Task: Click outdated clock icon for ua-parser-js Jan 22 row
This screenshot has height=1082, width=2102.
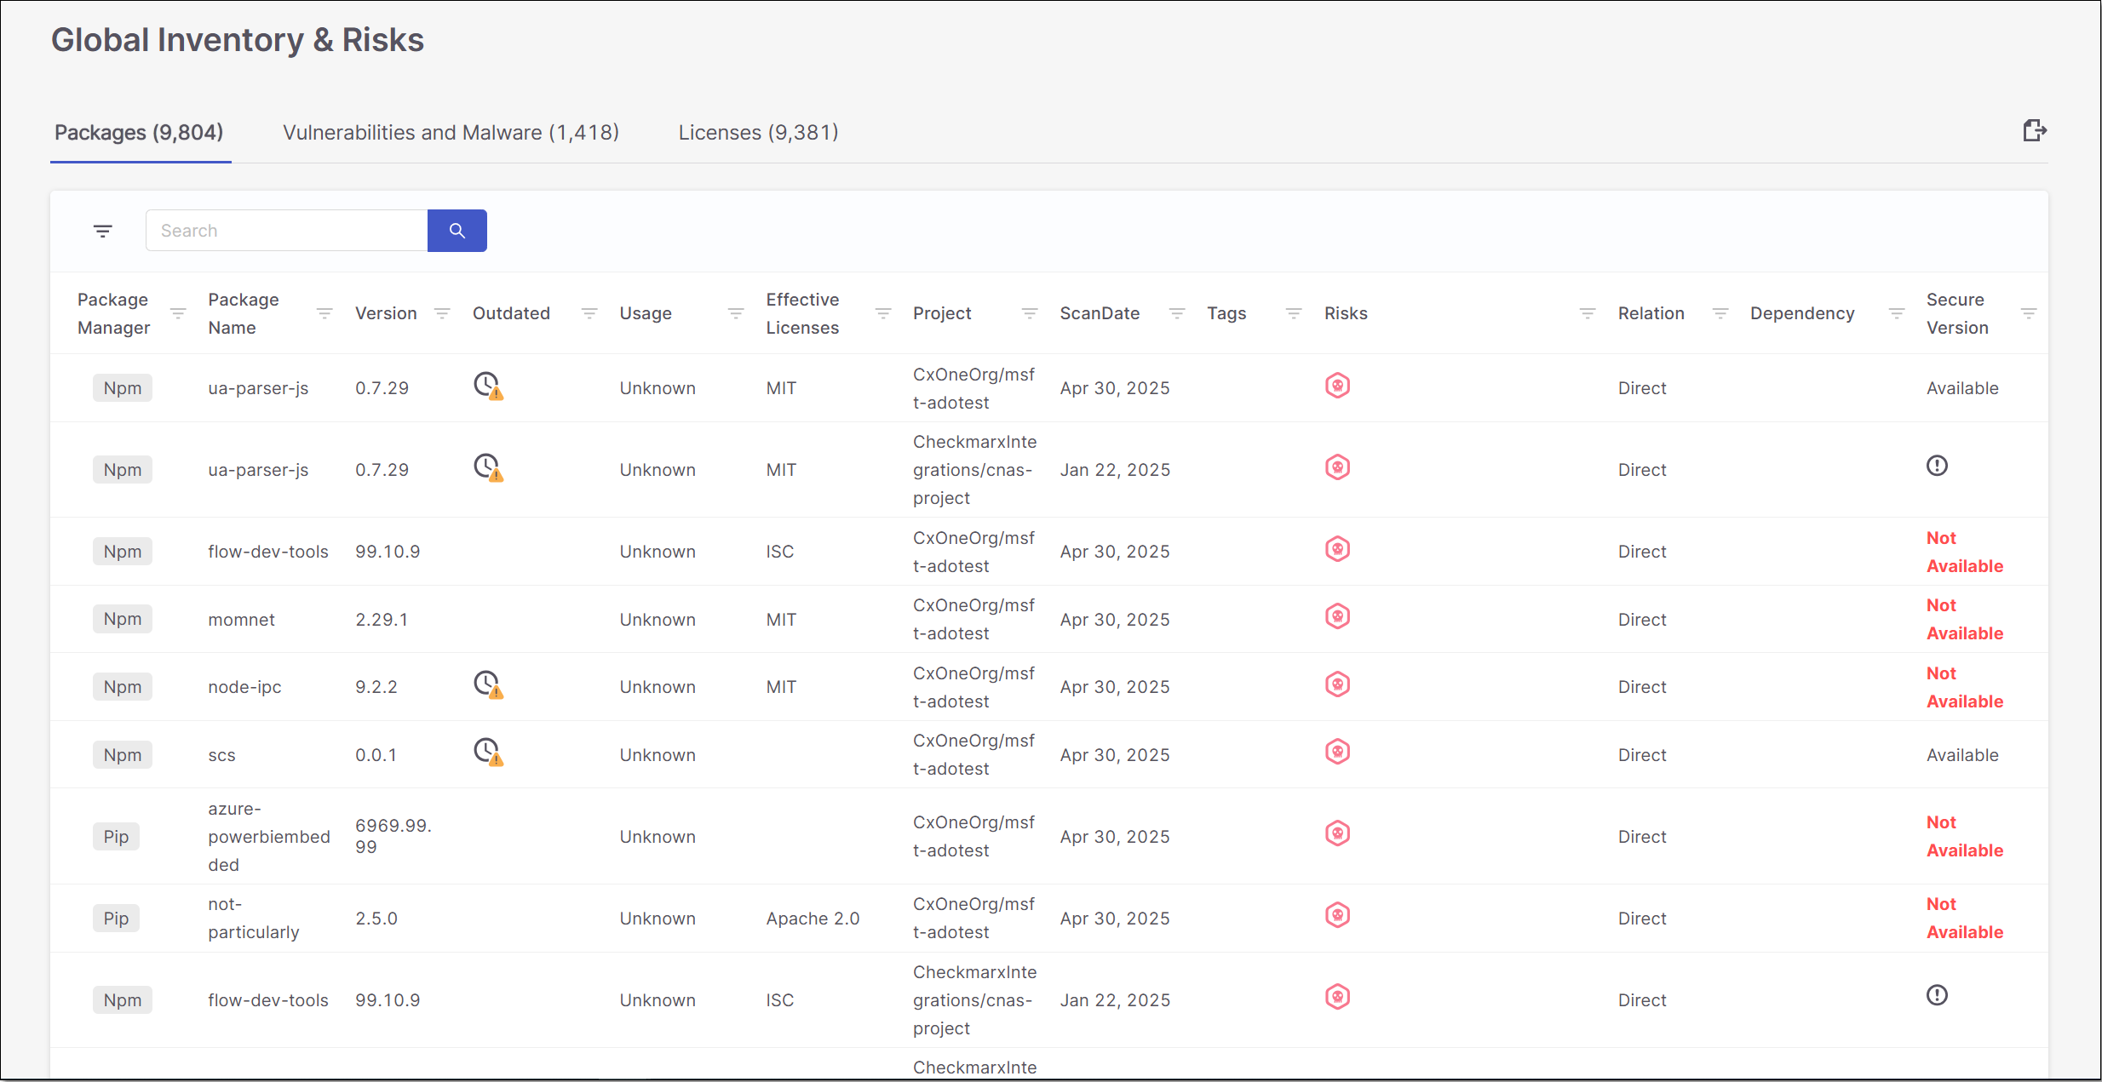Action: [488, 467]
